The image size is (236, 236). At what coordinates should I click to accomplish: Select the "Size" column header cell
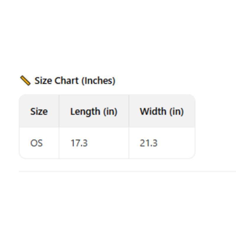tap(39, 112)
